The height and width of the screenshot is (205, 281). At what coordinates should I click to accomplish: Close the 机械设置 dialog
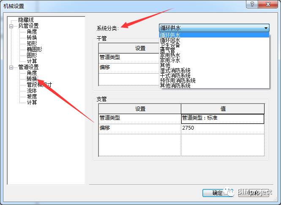point(268,4)
